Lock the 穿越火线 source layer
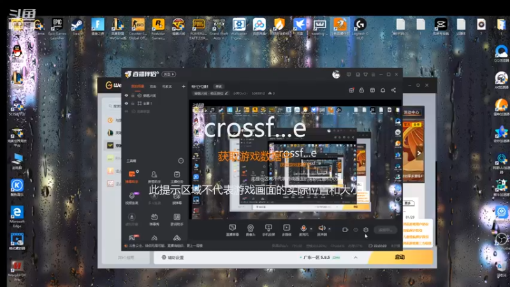The image size is (510, 287). click(133, 96)
